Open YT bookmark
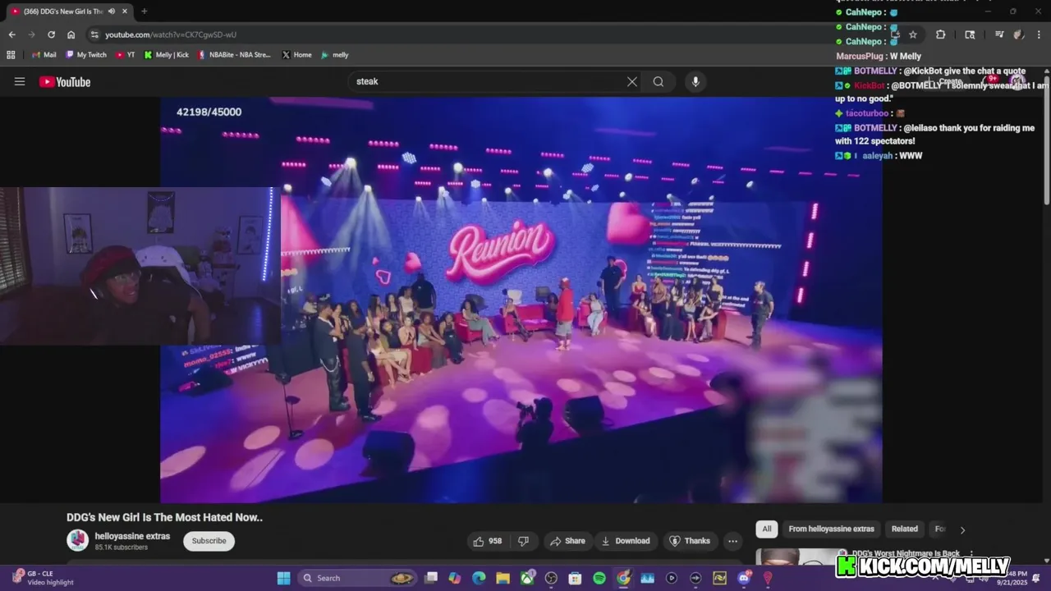The image size is (1051, 591). point(126,55)
